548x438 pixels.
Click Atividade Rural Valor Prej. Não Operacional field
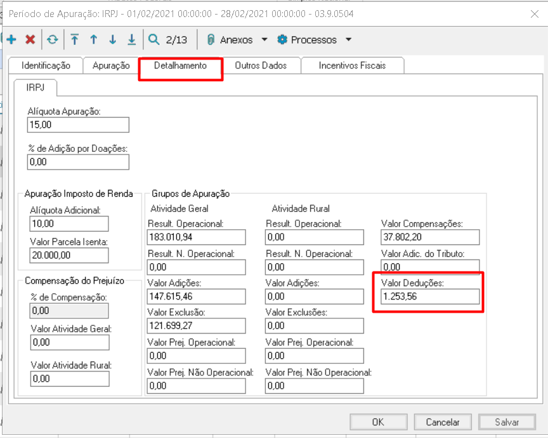315,385
